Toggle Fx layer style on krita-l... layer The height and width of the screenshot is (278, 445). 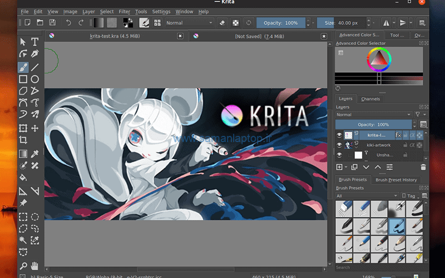398,135
